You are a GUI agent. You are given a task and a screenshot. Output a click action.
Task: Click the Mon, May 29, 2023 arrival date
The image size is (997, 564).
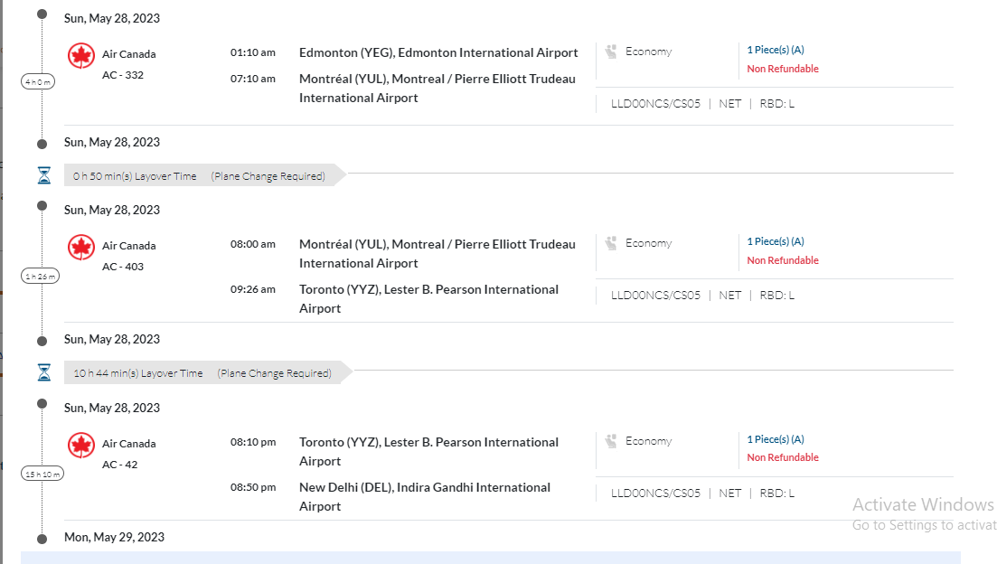click(x=114, y=537)
